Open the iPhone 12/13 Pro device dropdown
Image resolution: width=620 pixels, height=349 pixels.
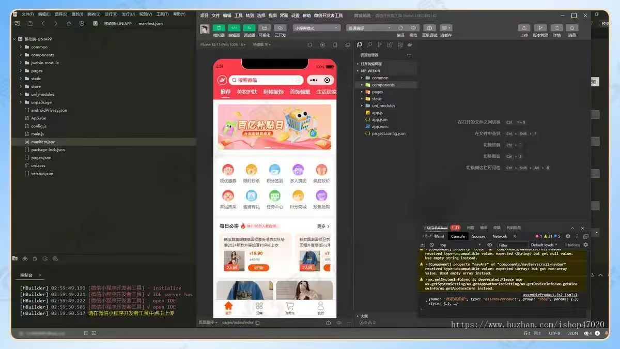pos(223,44)
